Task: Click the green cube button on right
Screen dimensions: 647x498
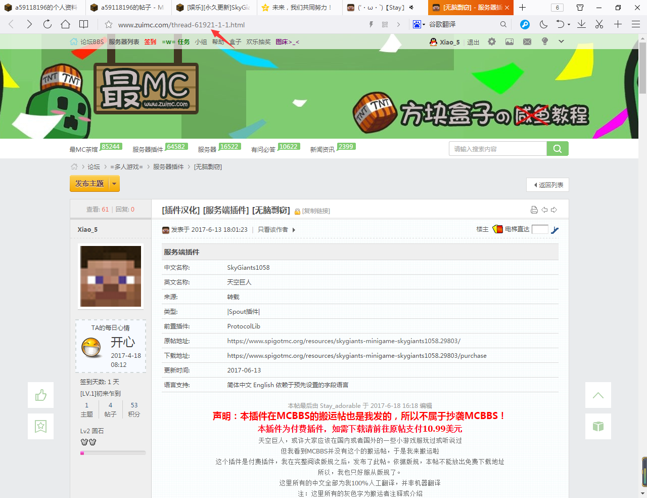Action: (598, 426)
